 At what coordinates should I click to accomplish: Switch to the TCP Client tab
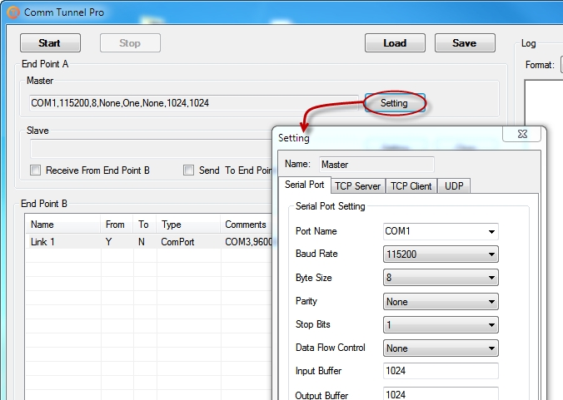click(411, 186)
